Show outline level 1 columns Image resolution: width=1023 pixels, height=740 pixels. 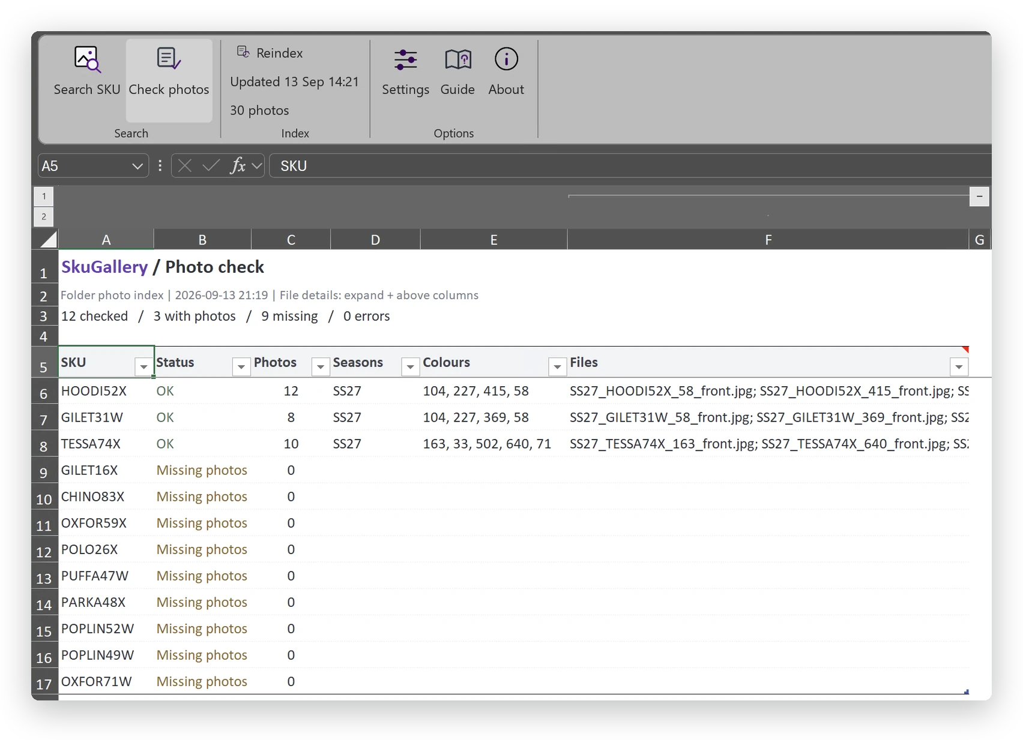click(x=44, y=196)
